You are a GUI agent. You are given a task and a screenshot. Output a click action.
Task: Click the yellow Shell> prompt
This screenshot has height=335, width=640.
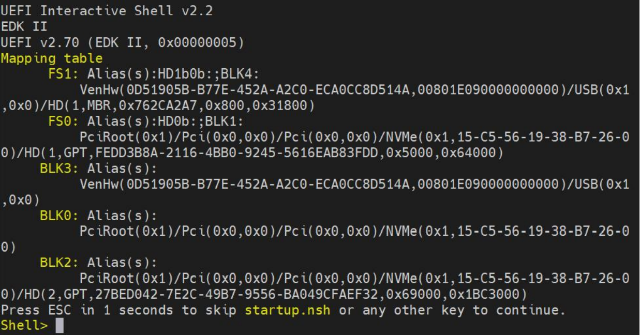(24, 326)
